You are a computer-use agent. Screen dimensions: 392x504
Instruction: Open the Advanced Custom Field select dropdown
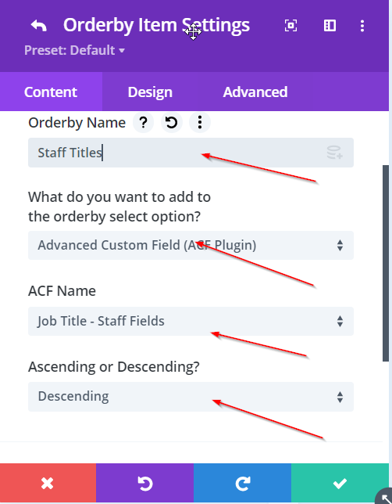[191, 245]
